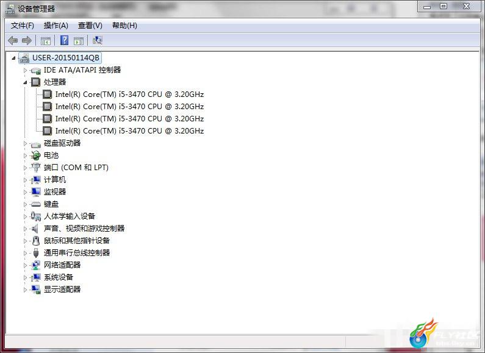Select the 鼠标和其他指针设备 label

[x=77, y=240]
